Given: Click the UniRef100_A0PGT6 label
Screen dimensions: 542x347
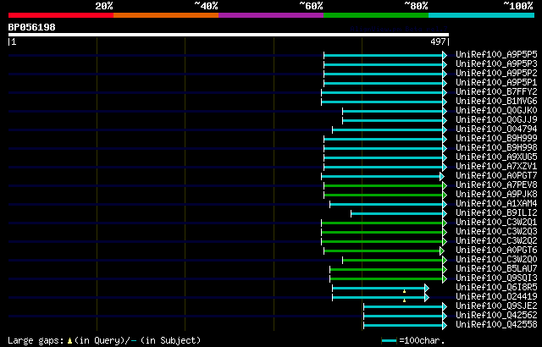Looking at the screenshot, I should tap(496, 251).
